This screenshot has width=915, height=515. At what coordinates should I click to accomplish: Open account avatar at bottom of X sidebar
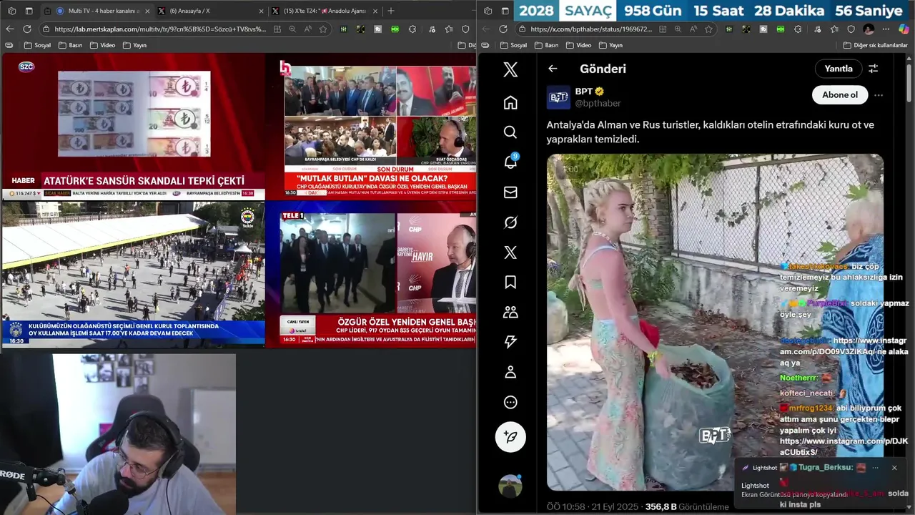click(510, 486)
